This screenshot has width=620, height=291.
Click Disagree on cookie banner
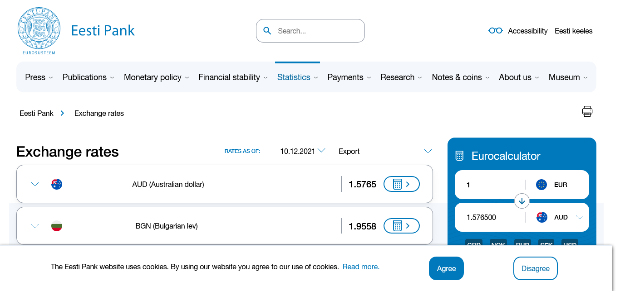point(535,268)
